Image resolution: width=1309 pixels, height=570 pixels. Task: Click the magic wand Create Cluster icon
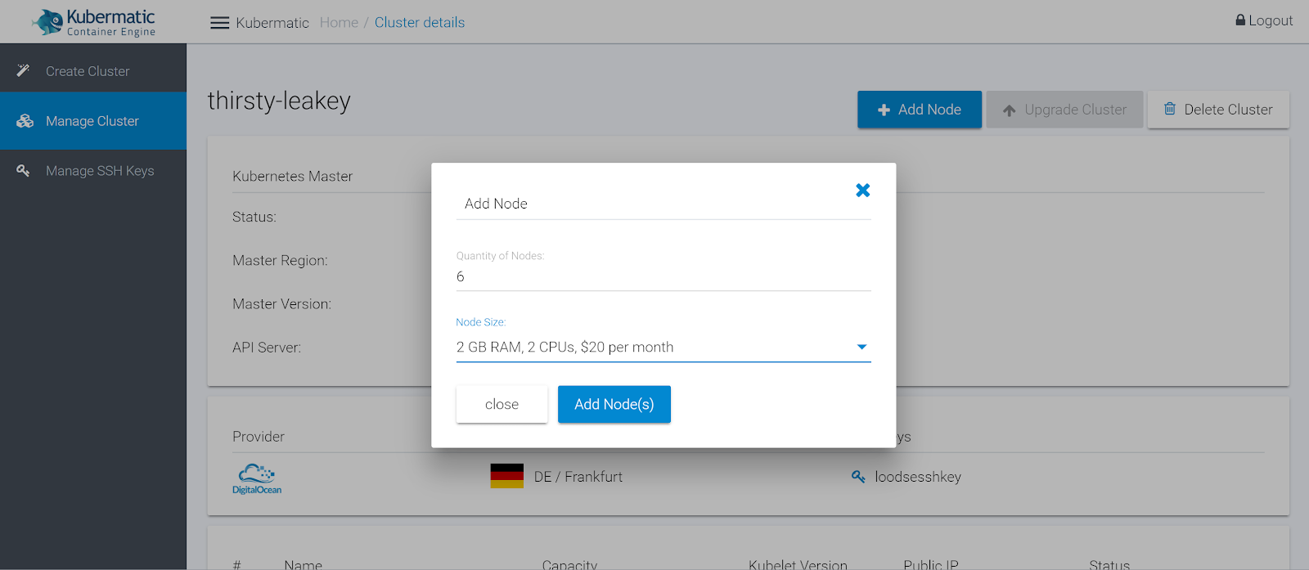tap(24, 71)
